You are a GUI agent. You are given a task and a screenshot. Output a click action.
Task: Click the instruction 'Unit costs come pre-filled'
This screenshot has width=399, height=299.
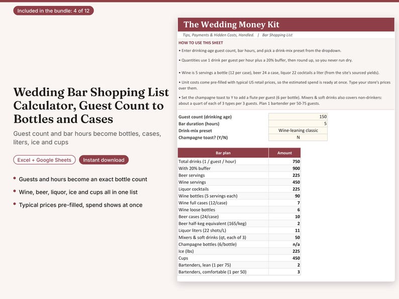click(x=284, y=85)
